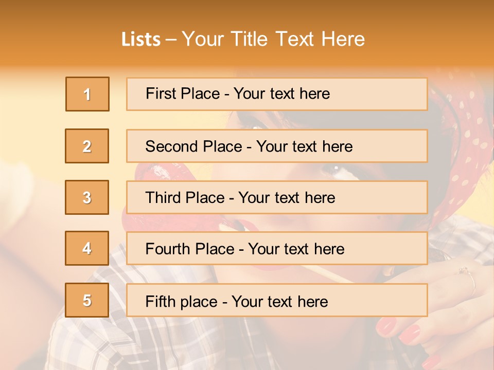Click the number 5 box
Screen dimensions: 494x370
point(87,300)
